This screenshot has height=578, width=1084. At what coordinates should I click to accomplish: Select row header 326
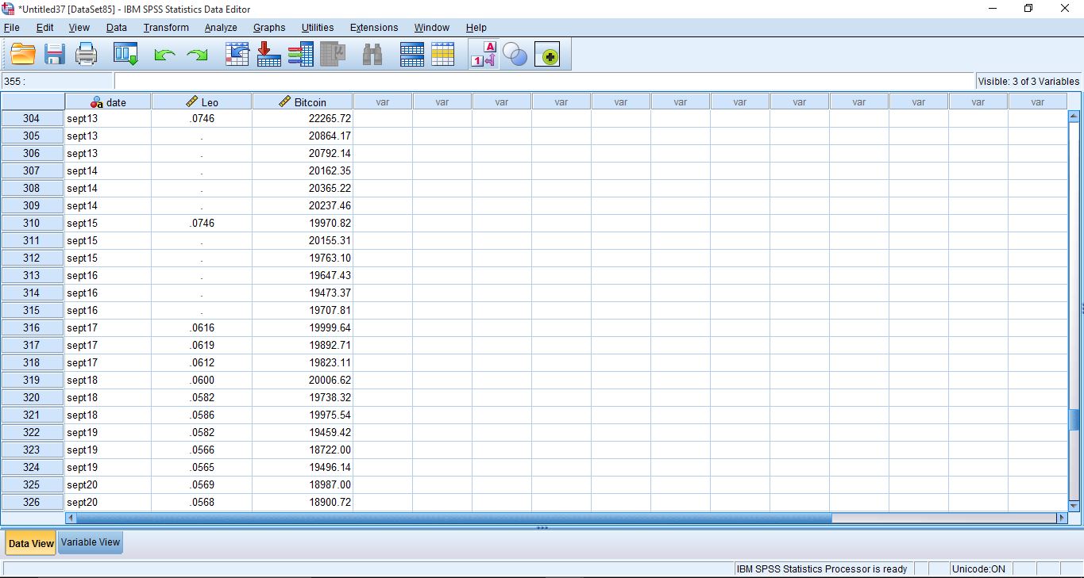point(32,502)
